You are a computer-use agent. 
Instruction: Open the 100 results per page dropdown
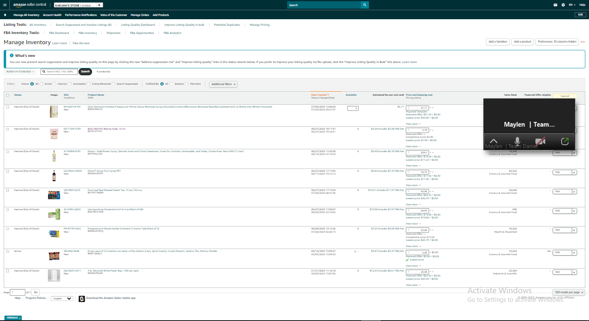click(x=569, y=292)
